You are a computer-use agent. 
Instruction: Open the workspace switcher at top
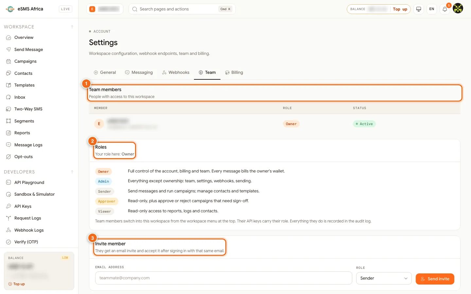coord(105,9)
